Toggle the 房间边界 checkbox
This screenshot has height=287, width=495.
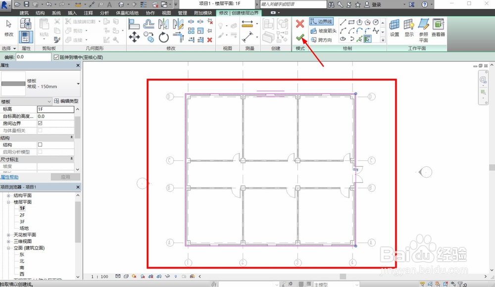(40, 123)
